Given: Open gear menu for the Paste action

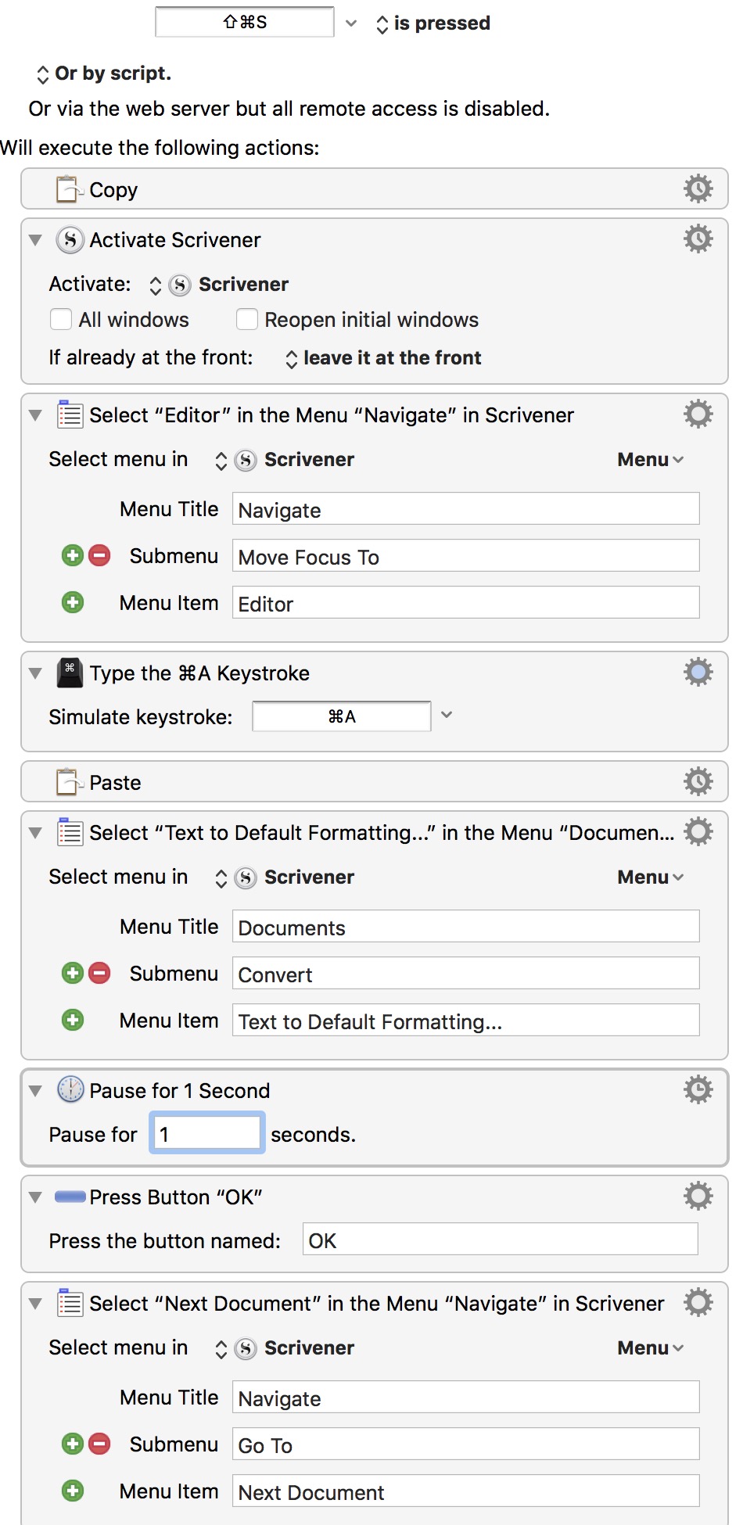Looking at the screenshot, I should point(698,782).
